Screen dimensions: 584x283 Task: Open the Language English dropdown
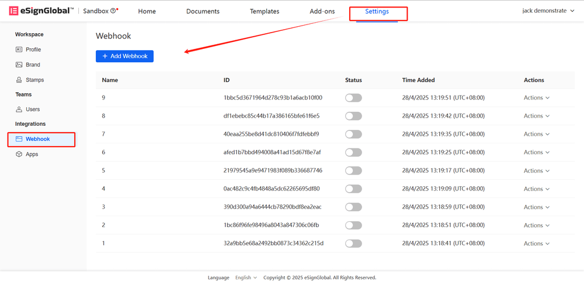(246, 278)
